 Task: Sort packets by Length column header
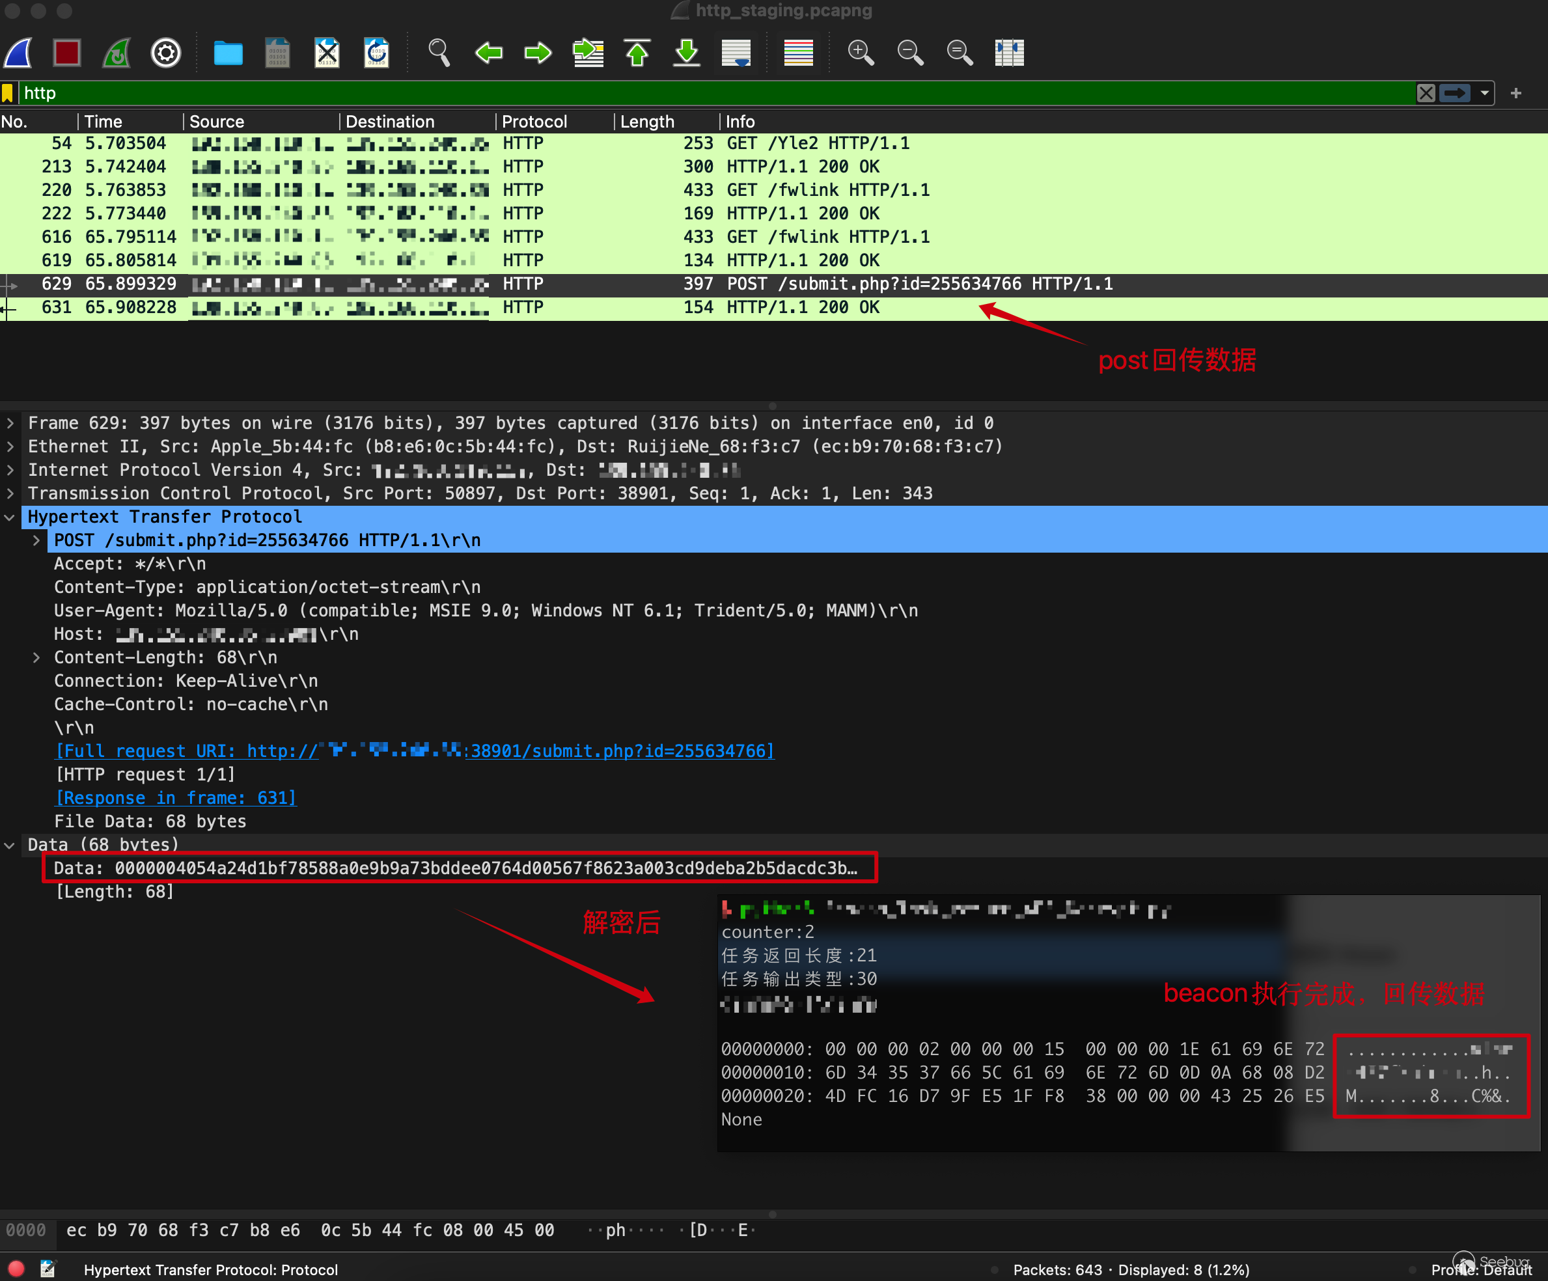point(646,122)
